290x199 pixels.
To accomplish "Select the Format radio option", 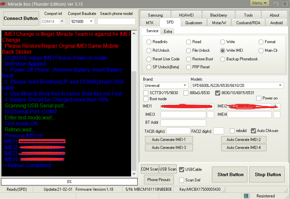I will click(261, 42).
